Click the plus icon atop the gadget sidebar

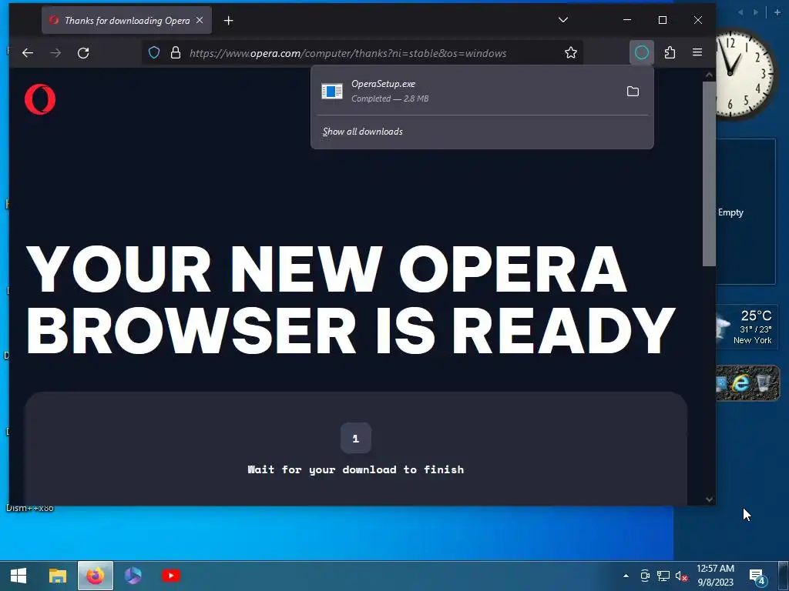click(777, 12)
